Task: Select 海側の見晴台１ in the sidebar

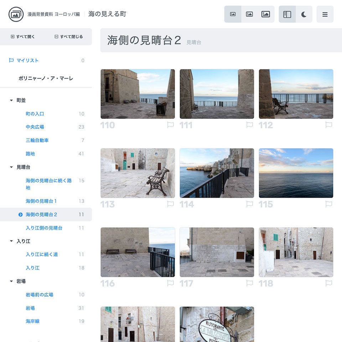Action: [x=41, y=201]
